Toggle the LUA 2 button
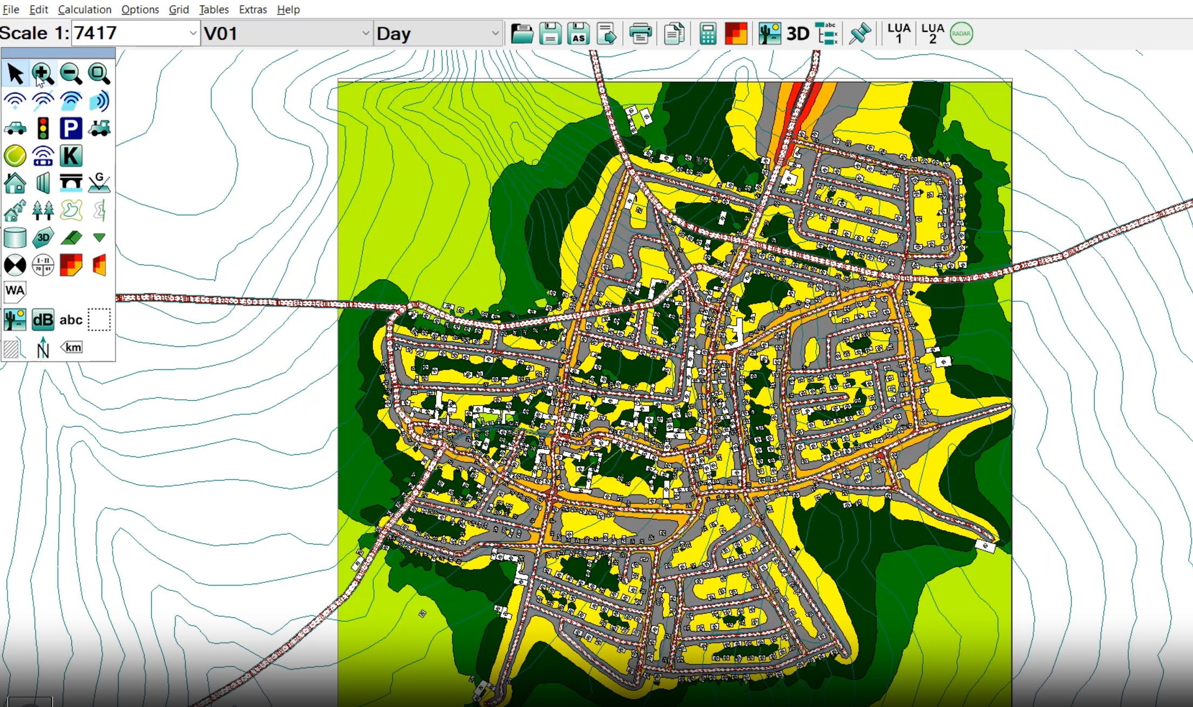 click(932, 34)
